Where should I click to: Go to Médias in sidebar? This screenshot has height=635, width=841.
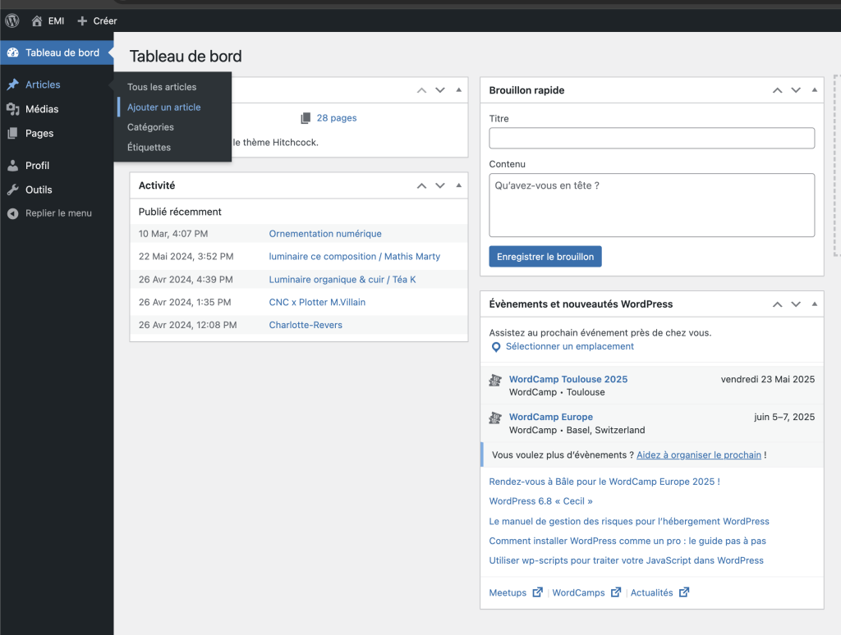(42, 109)
